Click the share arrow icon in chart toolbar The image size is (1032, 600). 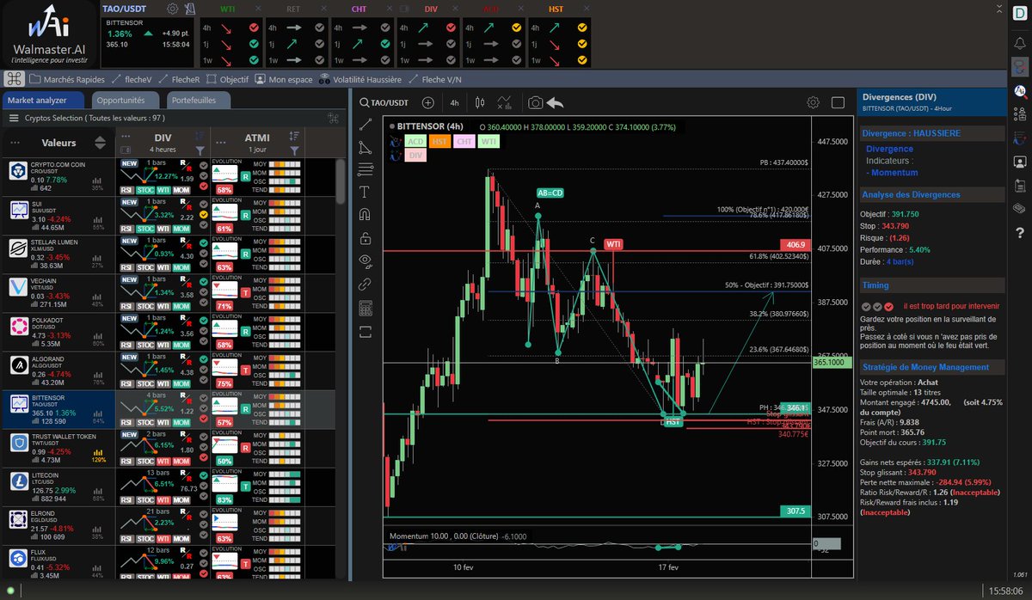pyautogui.click(x=556, y=103)
